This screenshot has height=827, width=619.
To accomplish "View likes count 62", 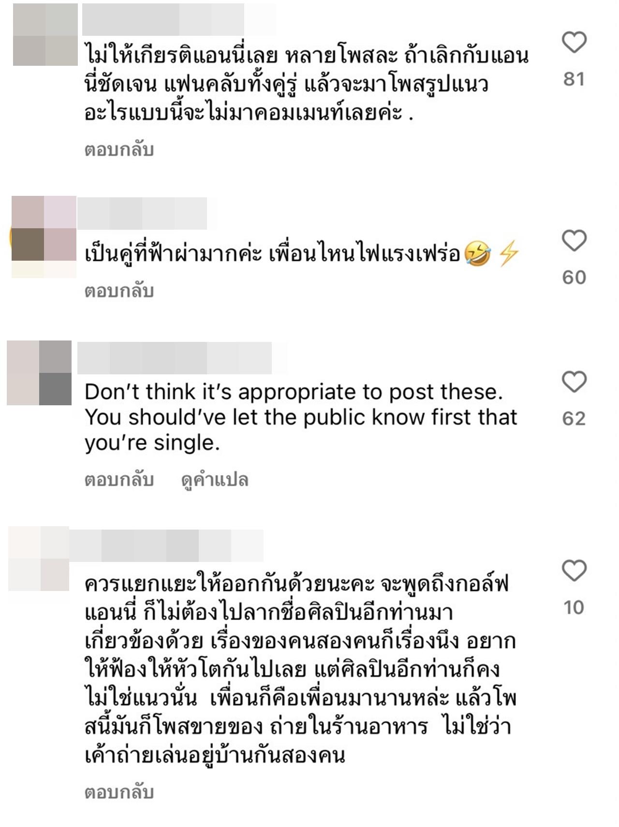I will [574, 418].
